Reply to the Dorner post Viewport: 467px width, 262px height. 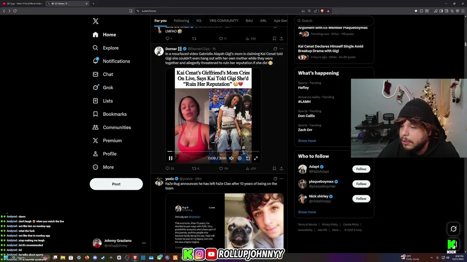tap(170, 168)
